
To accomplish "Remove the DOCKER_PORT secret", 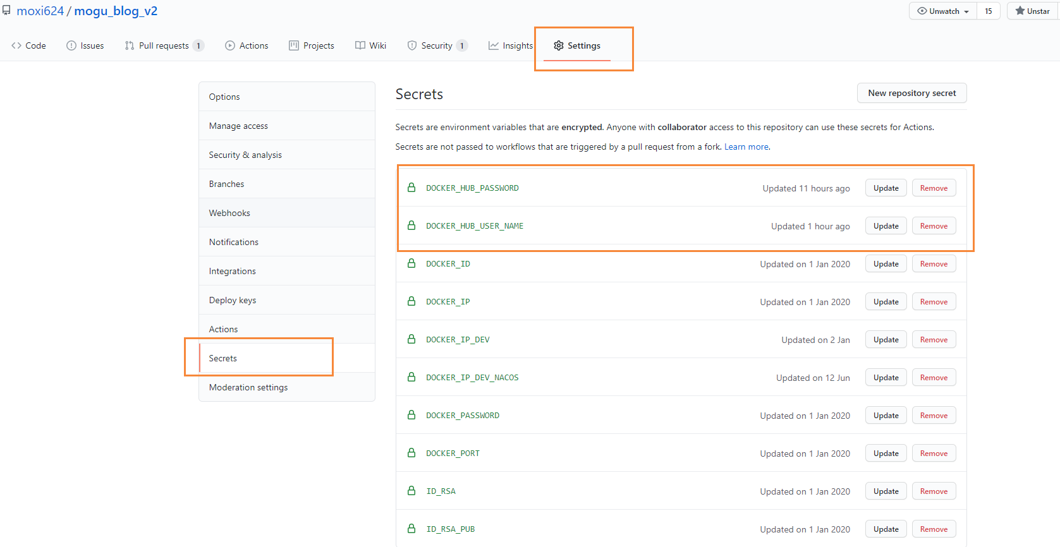I will click(934, 453).
